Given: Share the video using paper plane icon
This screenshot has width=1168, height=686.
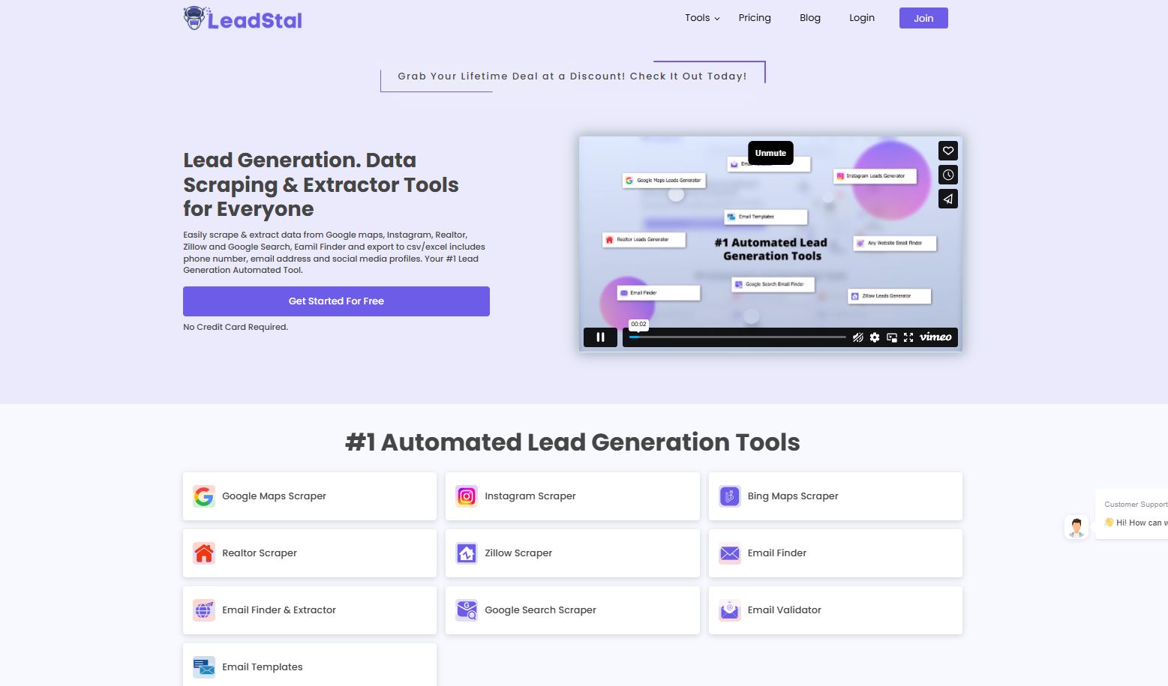Looking at the screenshot, I should [x=948, y=199].
